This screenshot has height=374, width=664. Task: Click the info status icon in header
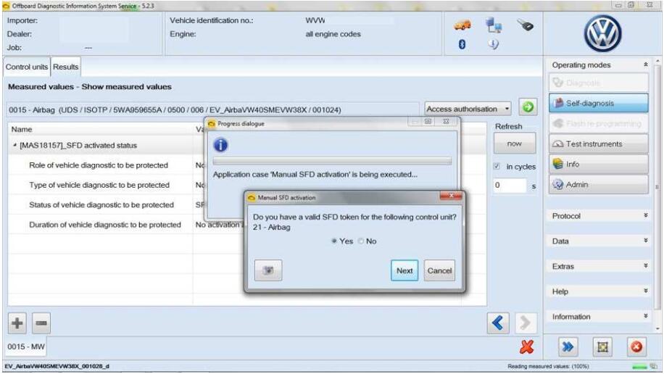click(x=494, y=44)
